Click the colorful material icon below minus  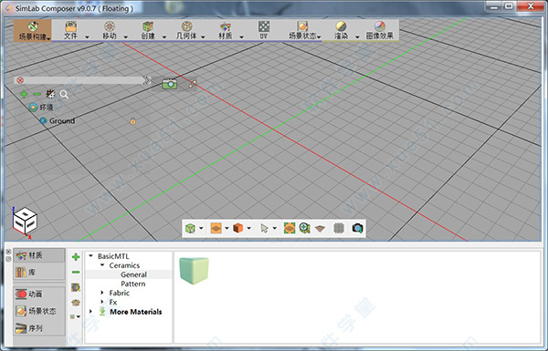76,287
